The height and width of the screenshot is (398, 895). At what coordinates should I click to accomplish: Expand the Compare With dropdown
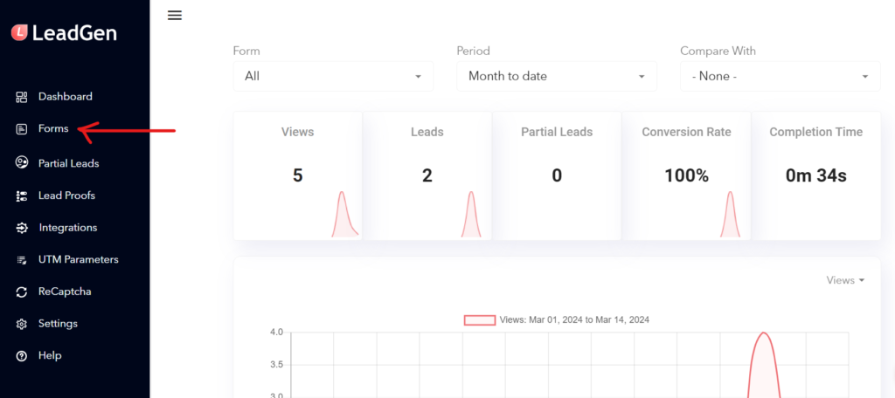[x=781, y=76]
